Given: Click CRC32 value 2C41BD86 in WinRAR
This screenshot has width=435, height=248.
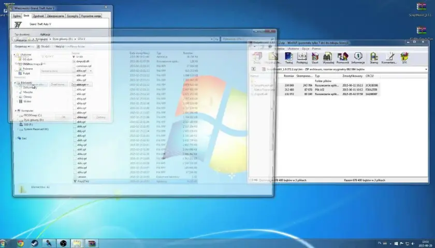Looking at the screenshot, I should 372,86.
